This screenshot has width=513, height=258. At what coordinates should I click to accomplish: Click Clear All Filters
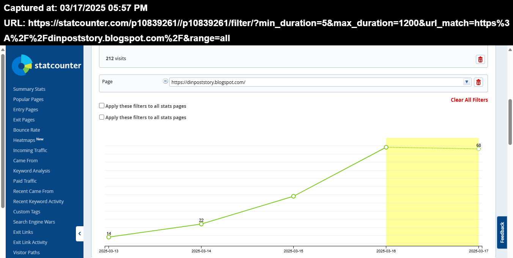[469, 100]
